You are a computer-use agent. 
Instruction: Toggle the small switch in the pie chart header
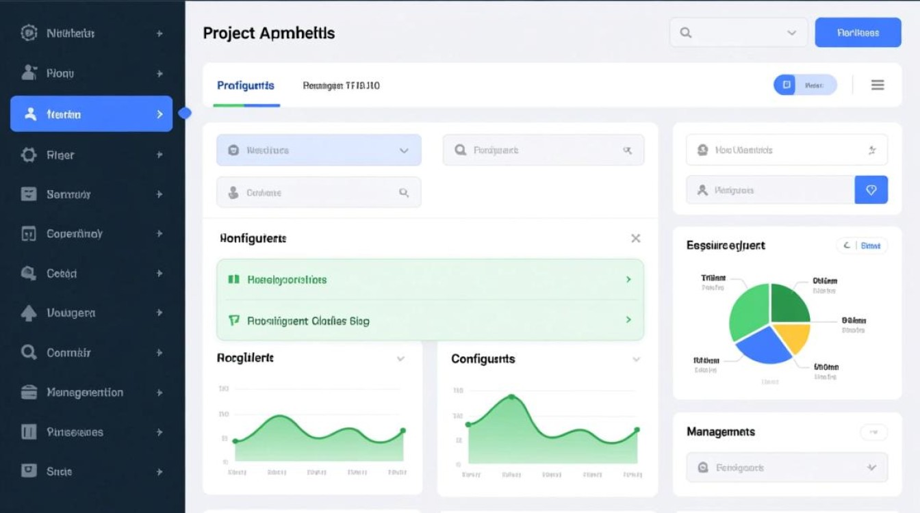[x=861, y=246]
